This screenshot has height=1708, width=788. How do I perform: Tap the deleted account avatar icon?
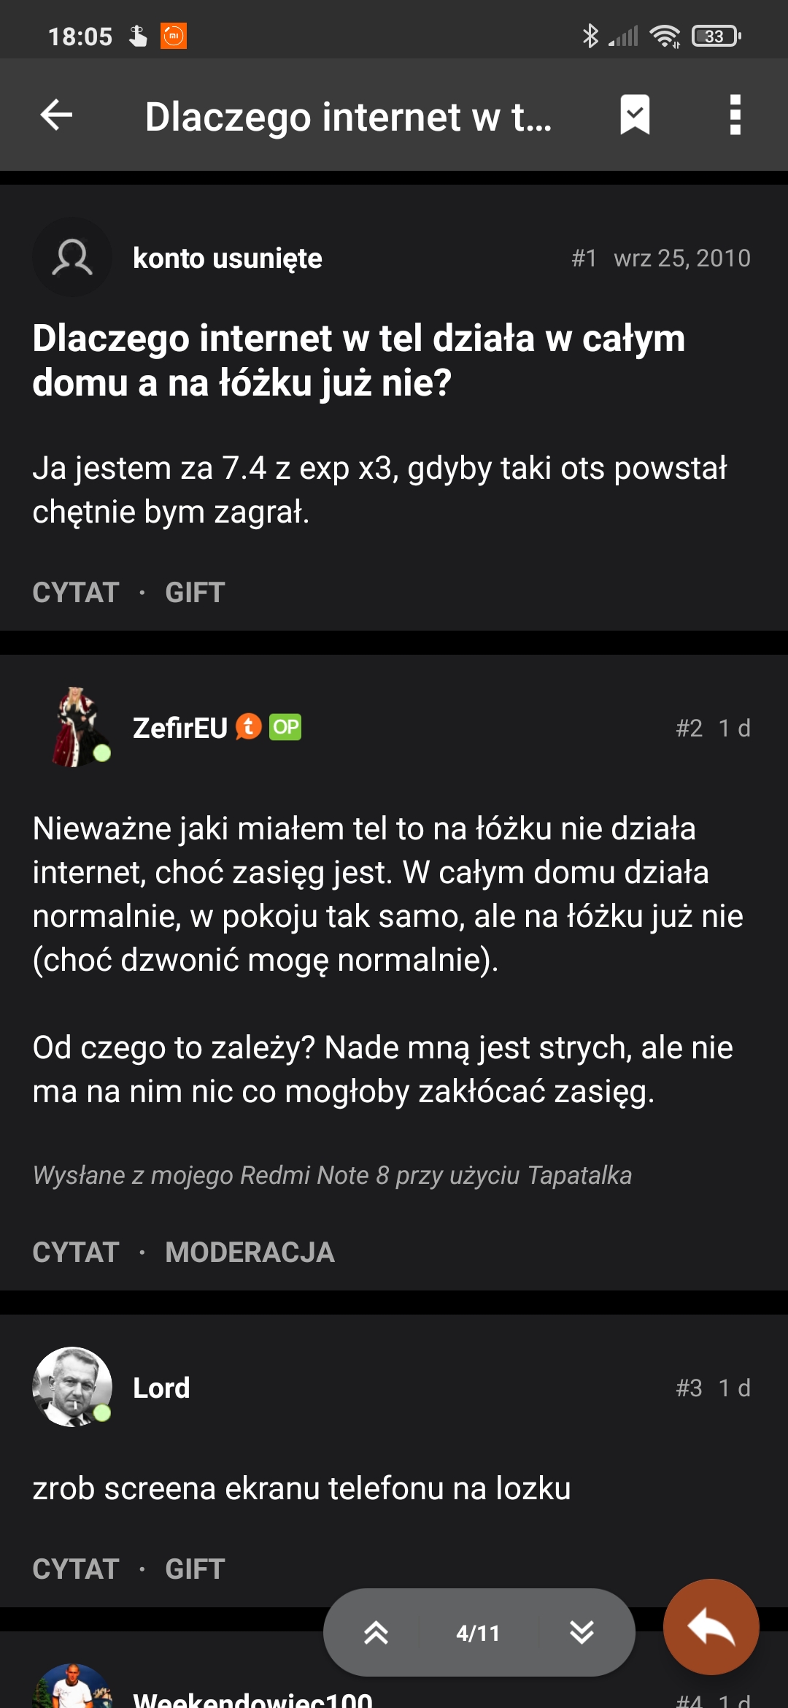click(72, 257)
